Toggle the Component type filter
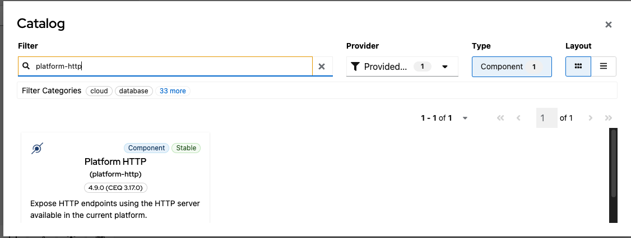The height and width of the screenshot is (238, 631). click(x=512, y=66)
